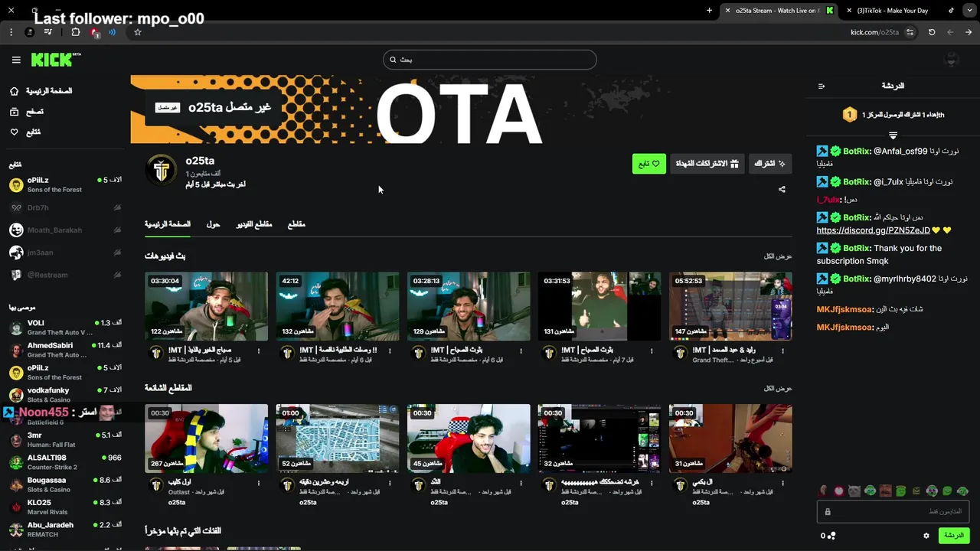The width and height of the screenshot is (980, 551).
Task: Click the kick.com/o25ta address bar
Action: [x=874, y=32]
